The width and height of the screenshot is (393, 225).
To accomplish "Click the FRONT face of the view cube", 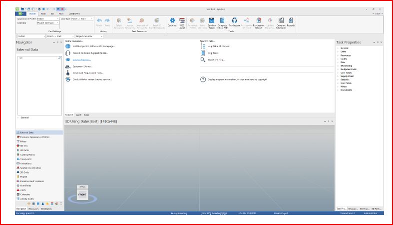I will coord(82,194).
